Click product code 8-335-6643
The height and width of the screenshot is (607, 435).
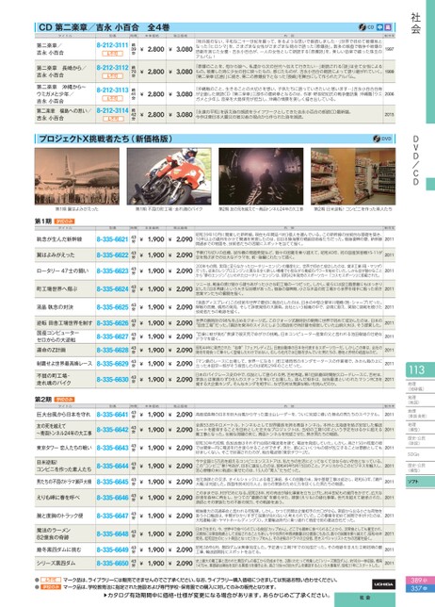(113, 448)
